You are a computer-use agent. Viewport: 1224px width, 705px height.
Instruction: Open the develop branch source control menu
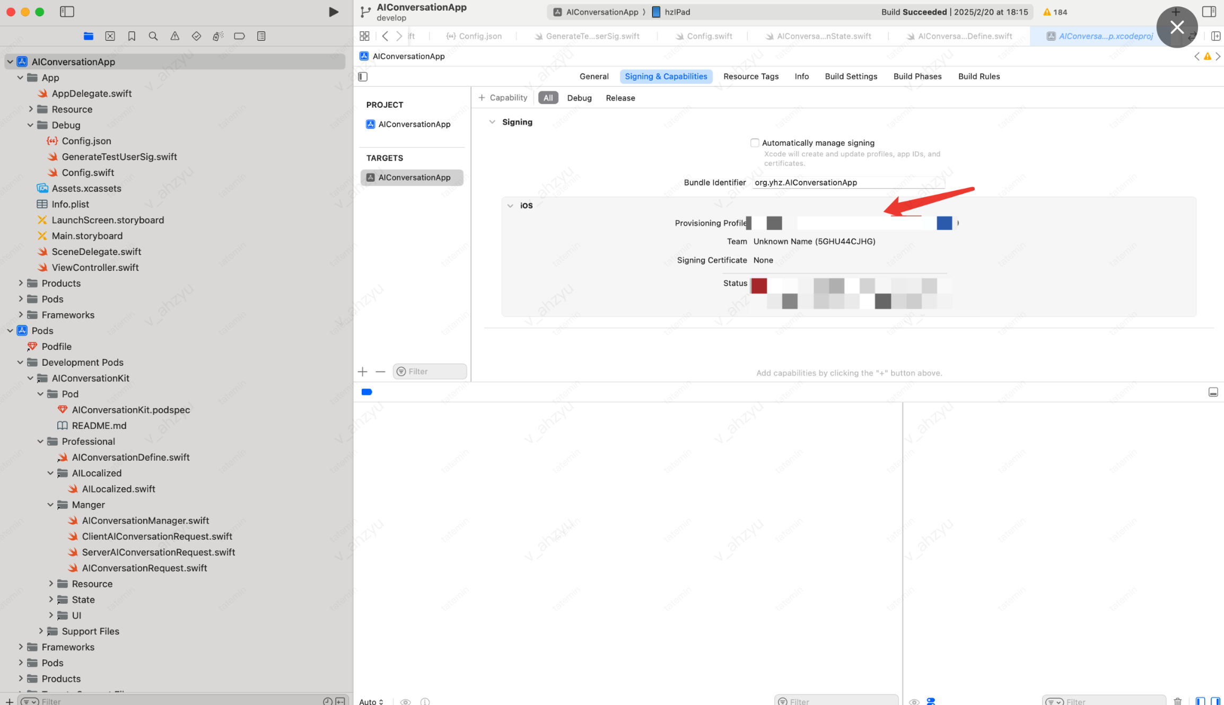[x=391, y=18]
